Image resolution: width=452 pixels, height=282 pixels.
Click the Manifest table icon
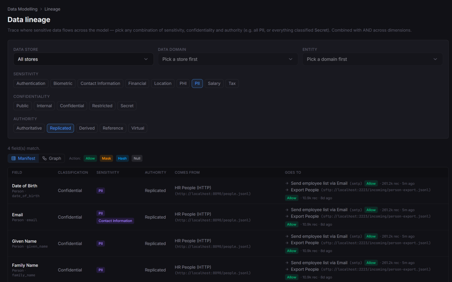point(14,158)
